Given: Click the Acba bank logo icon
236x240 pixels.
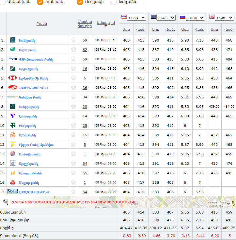Looking at the screenshot, I should (x=13, y=49).
